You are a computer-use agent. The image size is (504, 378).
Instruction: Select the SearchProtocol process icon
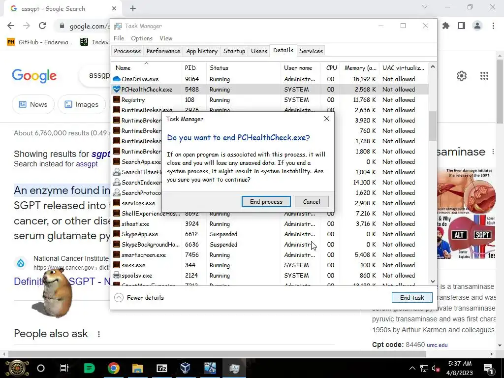click(x=117, y=192)
